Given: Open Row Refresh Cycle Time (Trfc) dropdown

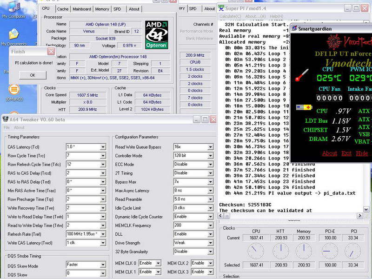Looking at the screenshot, I should click(x=103, y=165).
